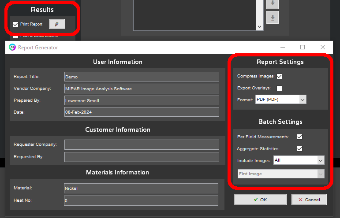Click the move-down arrow button
This screenshot has height=218, width=340.
273,4
